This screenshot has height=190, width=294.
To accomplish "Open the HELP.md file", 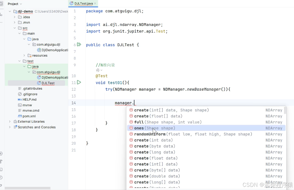I will point(29,99).
